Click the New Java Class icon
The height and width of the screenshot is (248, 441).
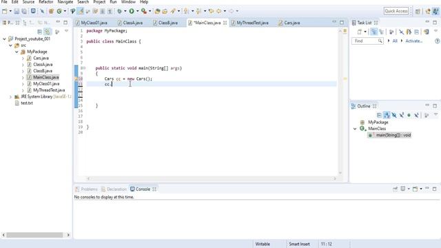(x=59, y=11)
